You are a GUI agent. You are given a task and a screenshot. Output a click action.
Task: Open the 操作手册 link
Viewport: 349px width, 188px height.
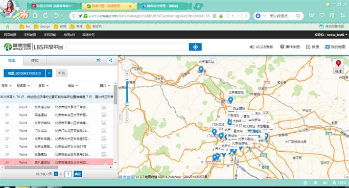point(290,46)
